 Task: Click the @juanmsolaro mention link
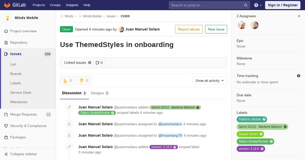(x=170, y=124)
